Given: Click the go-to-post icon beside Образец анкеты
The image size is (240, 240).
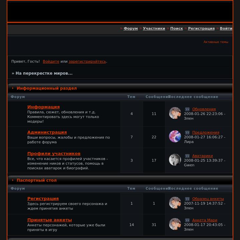Looking at the screenshot, I should point(187,199).
